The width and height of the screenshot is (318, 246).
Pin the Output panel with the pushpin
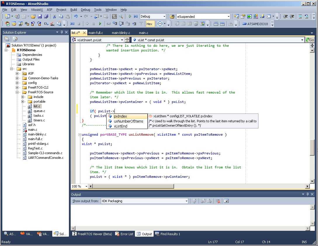307,194
